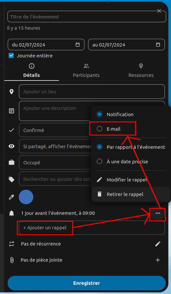
Task: Edit recurrence with the pencil icon
Action: click(158, 244)
